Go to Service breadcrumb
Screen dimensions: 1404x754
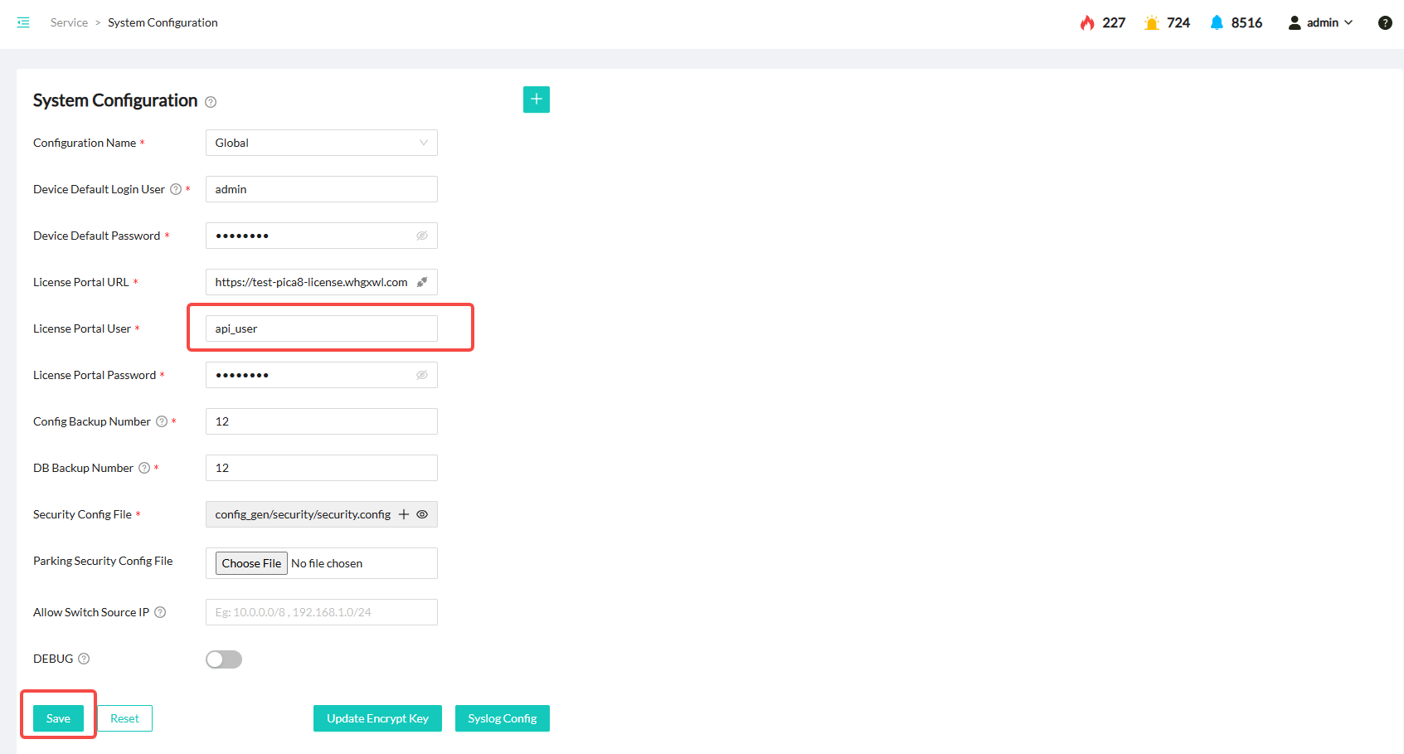coord(69,22)
